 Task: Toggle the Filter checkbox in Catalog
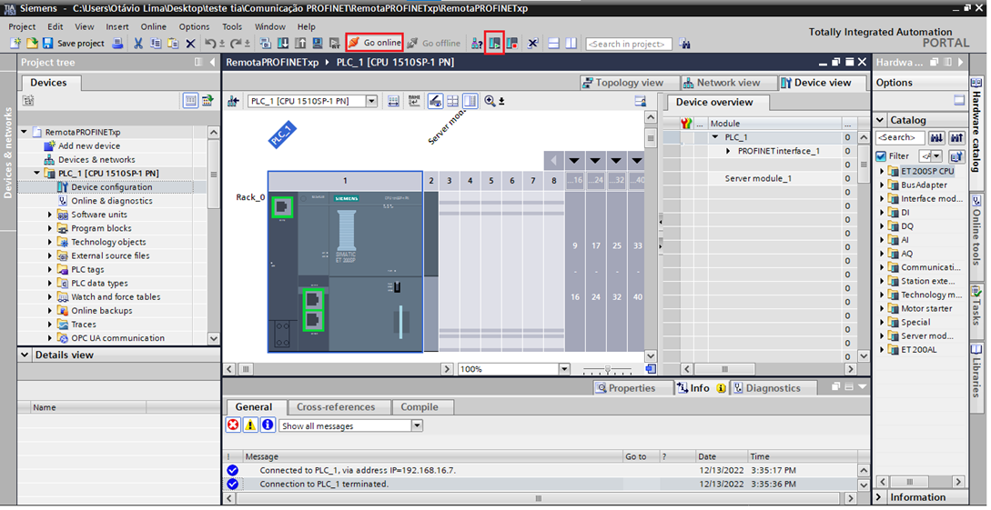[x=881, y=156]
